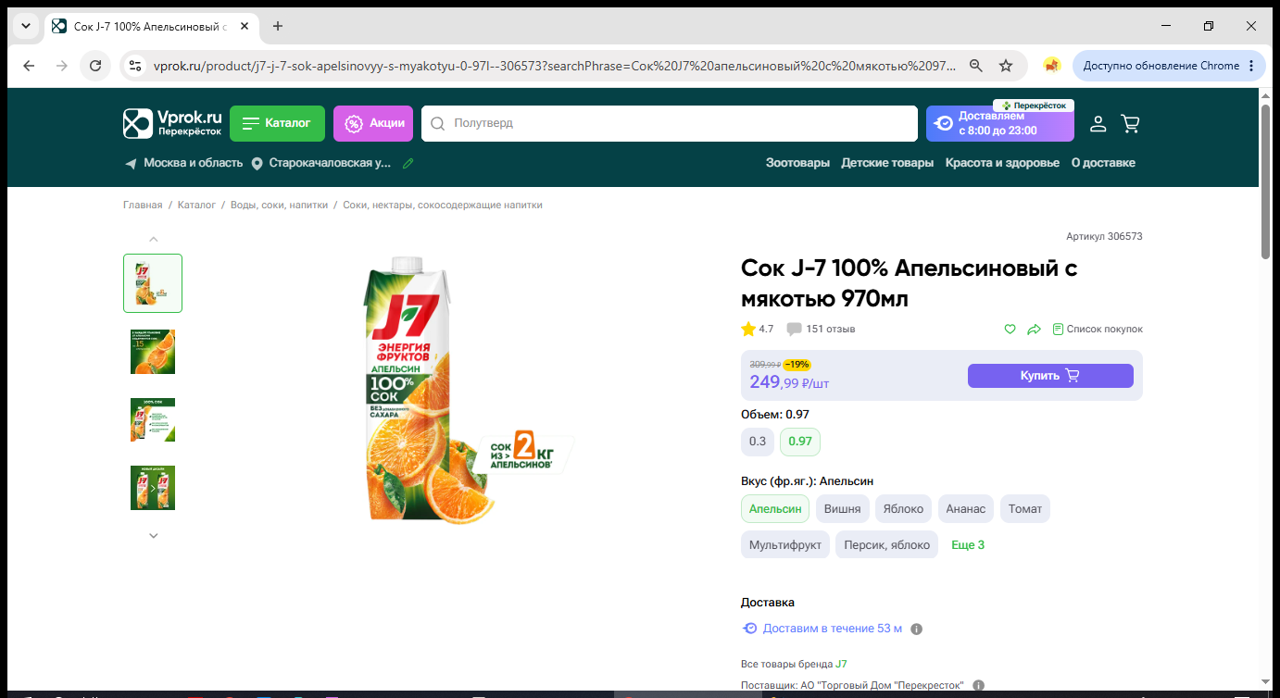Screen dimensions: 1280x698
Task: Go to Каталог breadcrumb
Action: coord(196,205)
